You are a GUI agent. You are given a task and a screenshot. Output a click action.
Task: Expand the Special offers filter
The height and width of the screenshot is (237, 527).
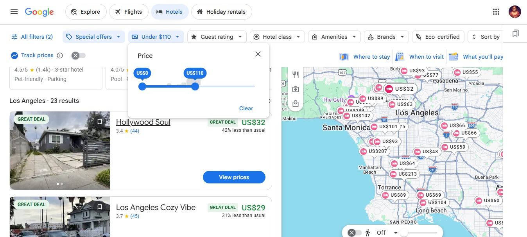(x=94, y=37)
